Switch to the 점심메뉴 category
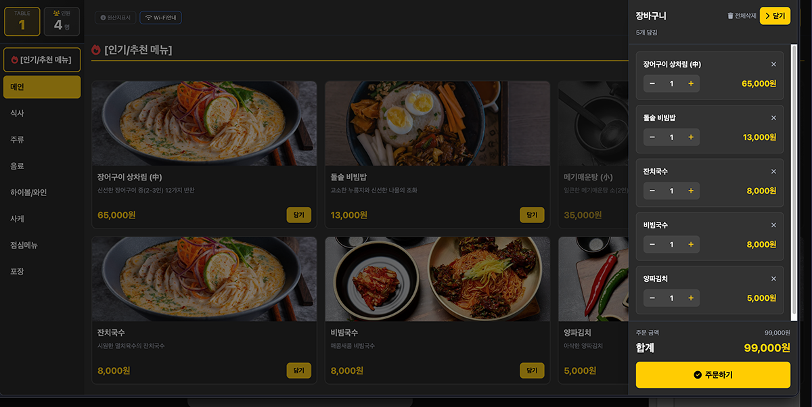 (x=42, y=245)
